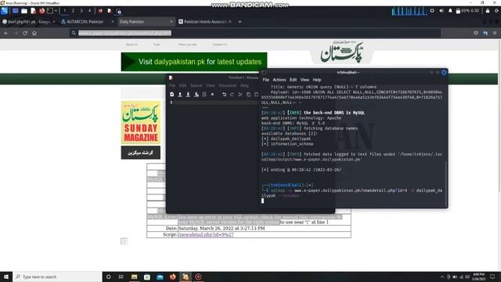501x282 pixels.
Task: Reload the current page in Firefox
Action: [x=25, y=33]
